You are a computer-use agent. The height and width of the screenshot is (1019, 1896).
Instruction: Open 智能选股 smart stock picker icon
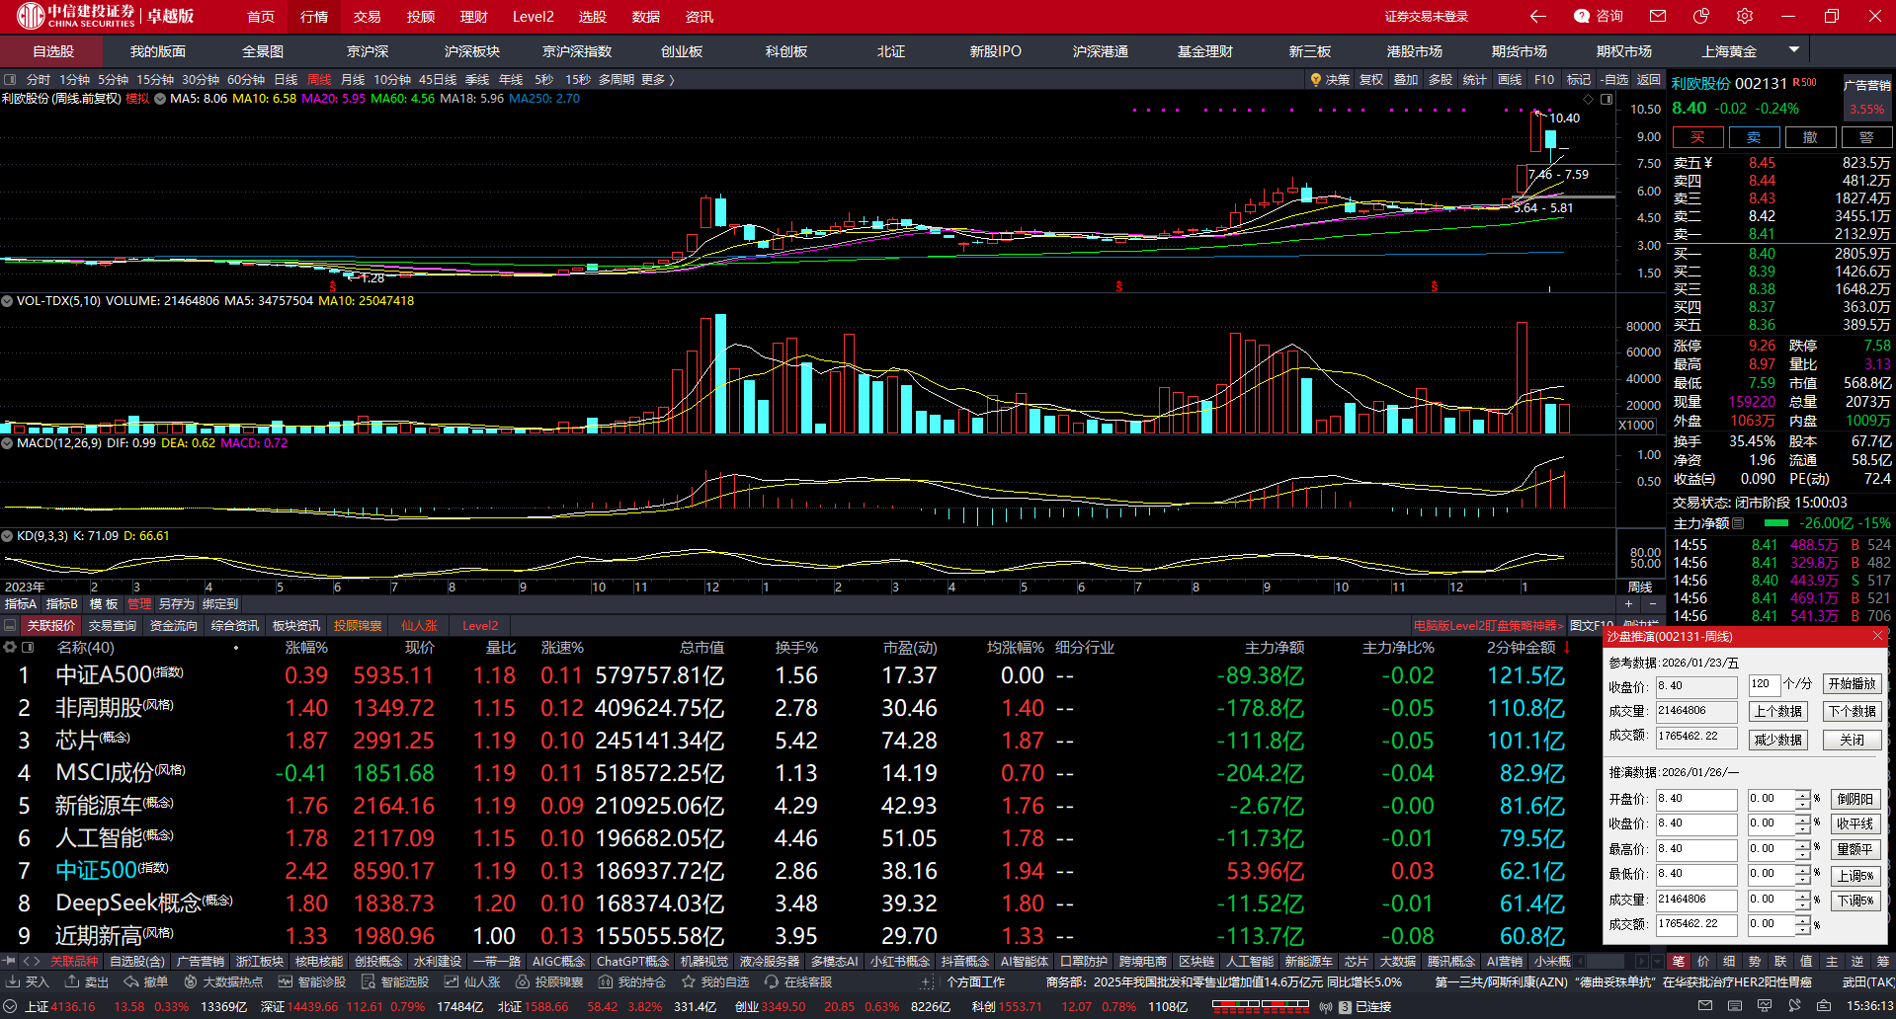click(369, 982)
